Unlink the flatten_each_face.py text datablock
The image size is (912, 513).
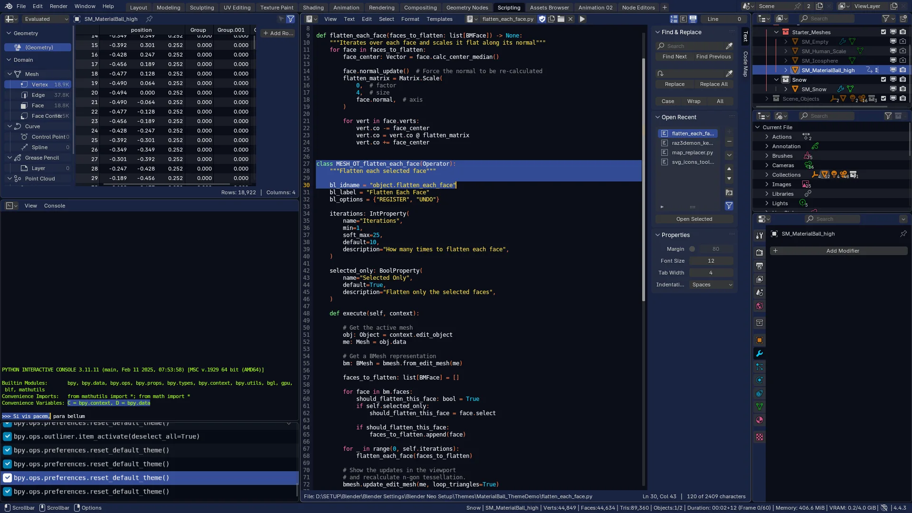[570, 19]
